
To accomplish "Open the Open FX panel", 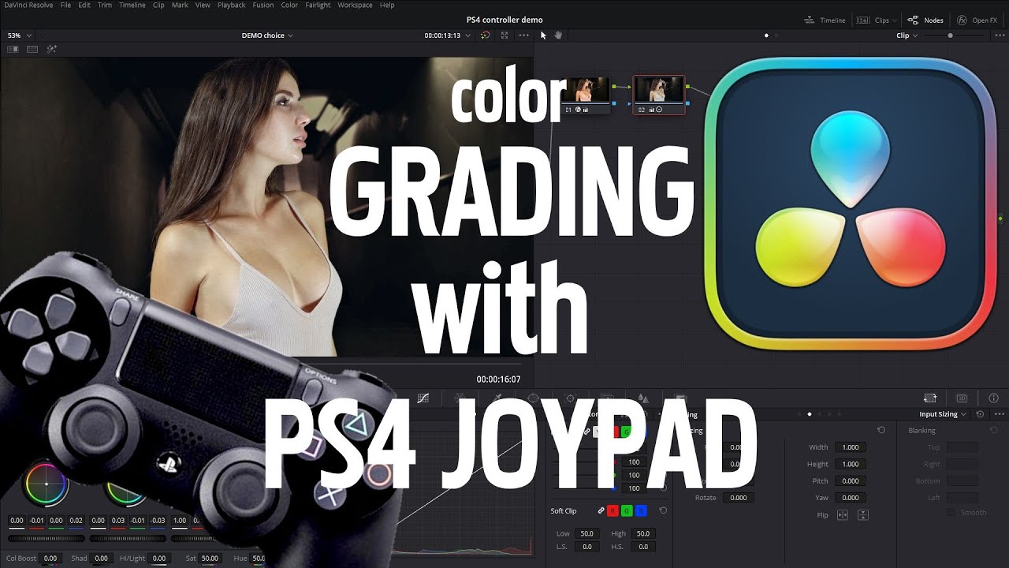I will (x=977, y=20).
